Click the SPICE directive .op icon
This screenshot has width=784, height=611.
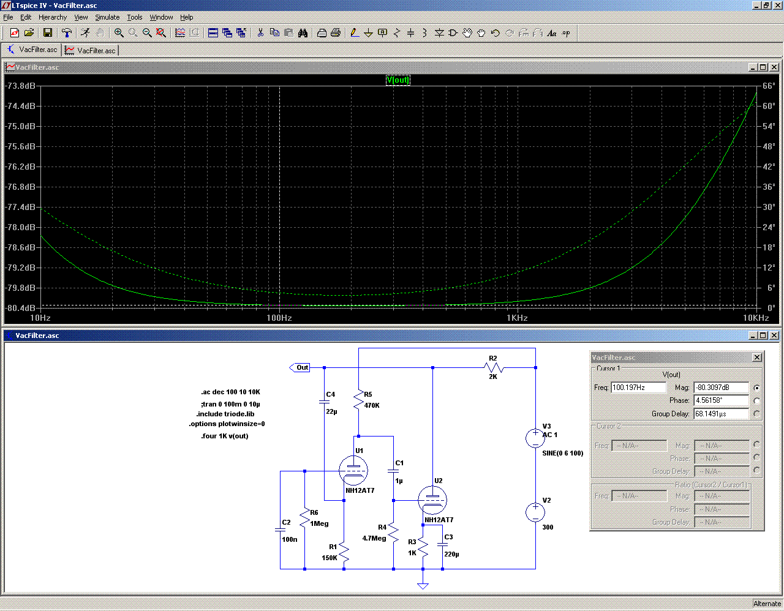(566, 33)
